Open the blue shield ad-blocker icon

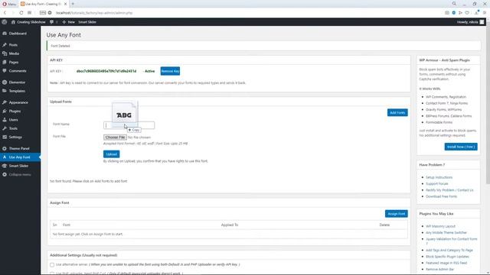tap(454, 13)
